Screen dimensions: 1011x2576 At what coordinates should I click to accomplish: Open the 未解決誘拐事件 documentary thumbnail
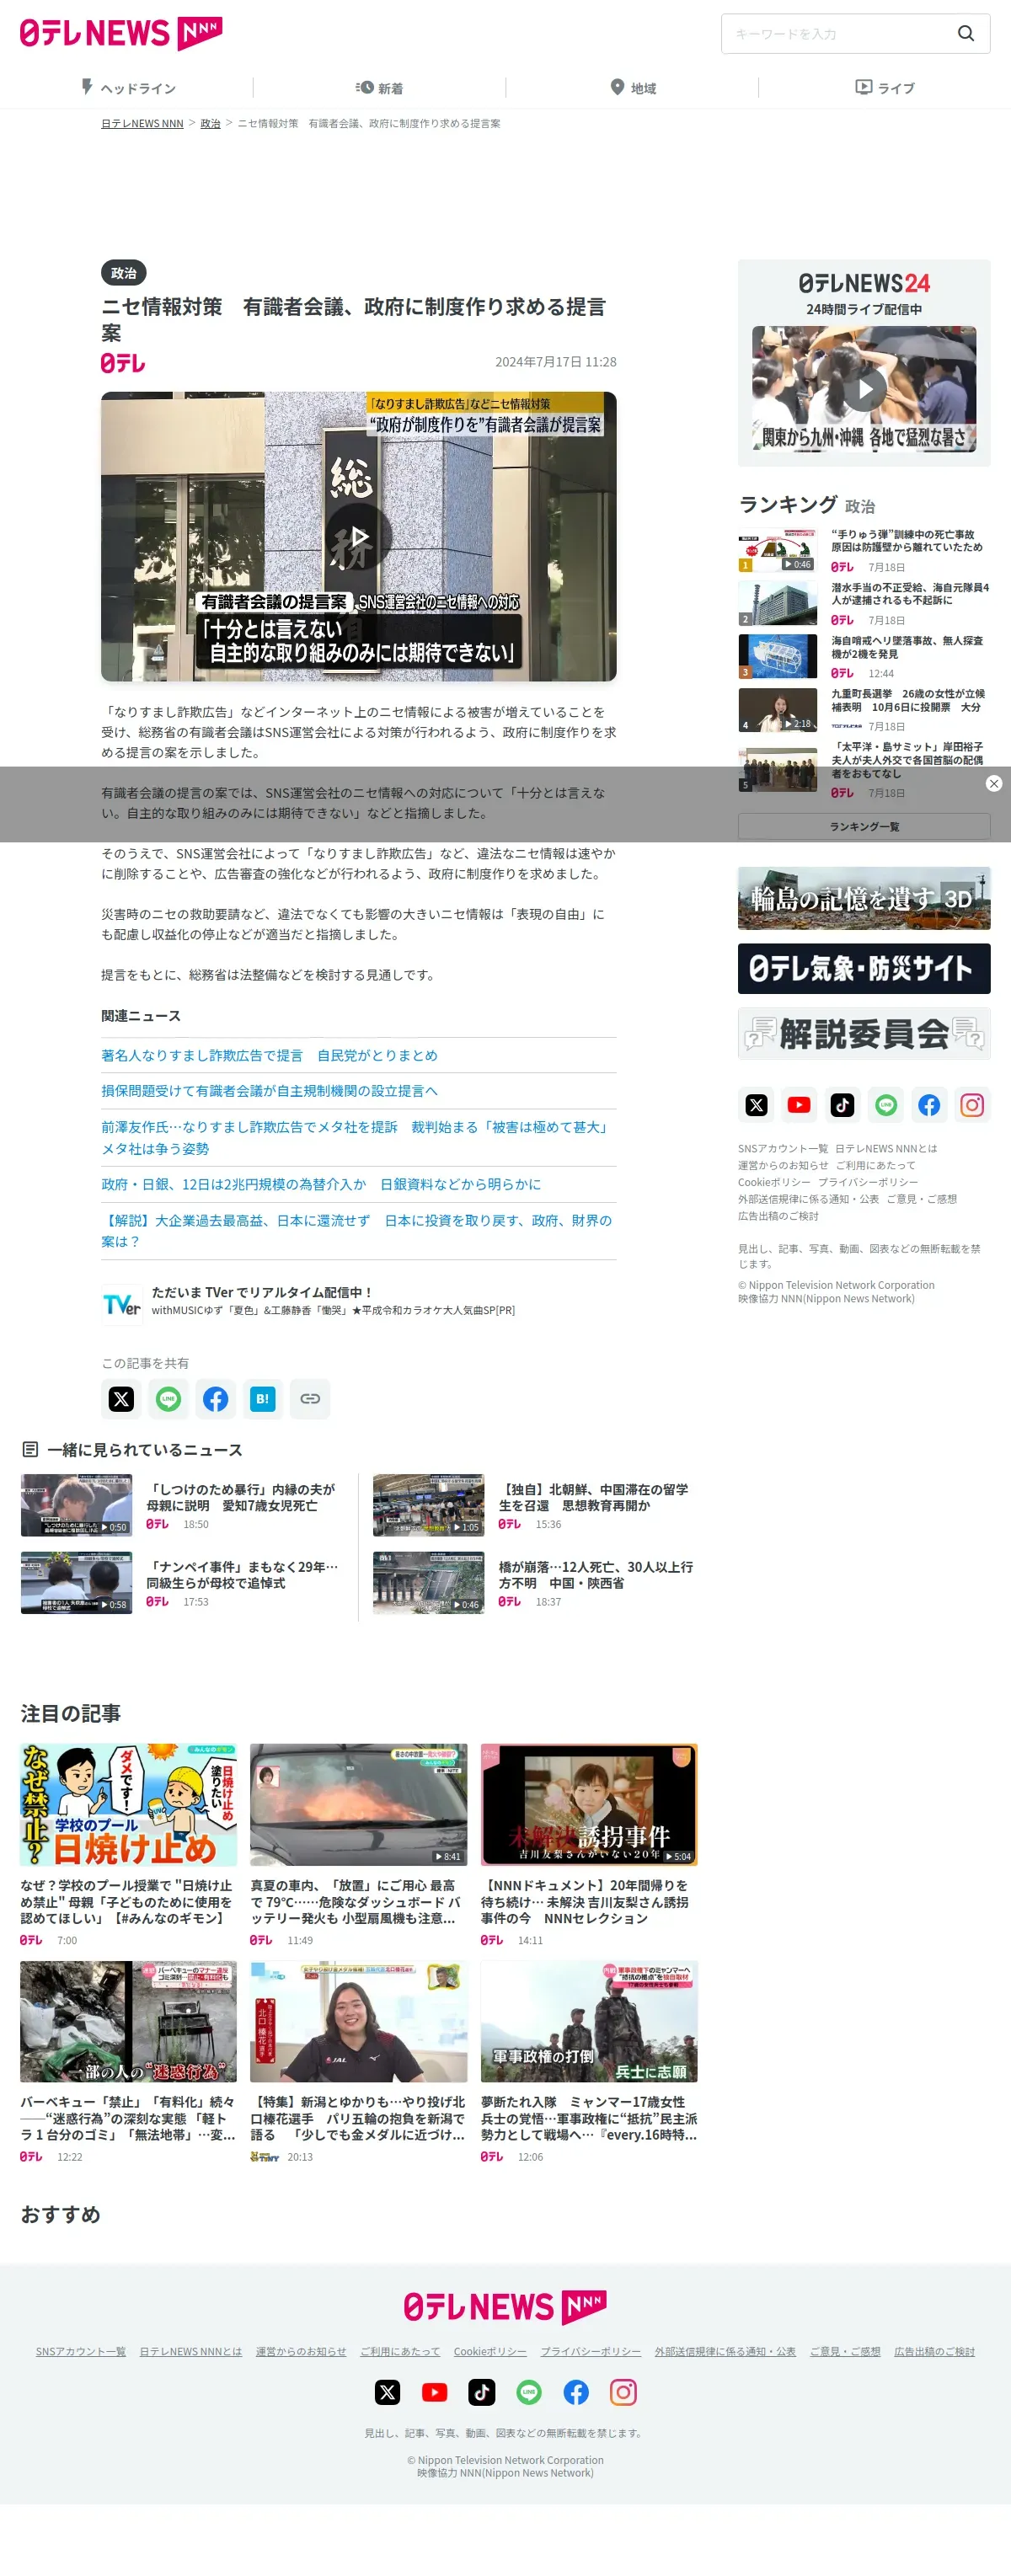point(589,1804)
